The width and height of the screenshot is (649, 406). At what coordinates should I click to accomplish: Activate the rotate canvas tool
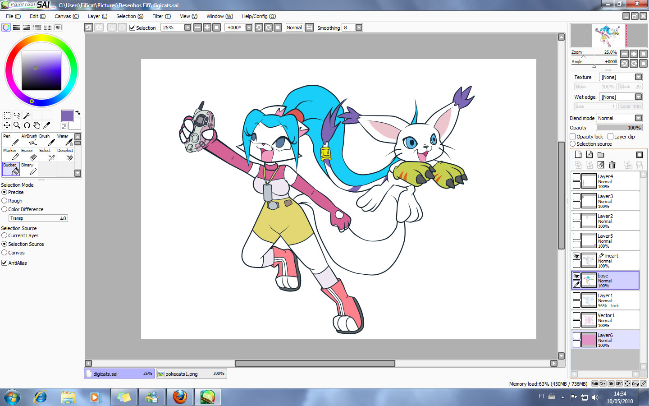27,125
